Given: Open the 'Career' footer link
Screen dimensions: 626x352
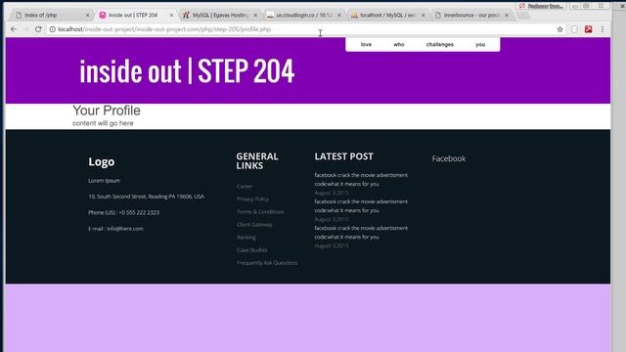Looking at the screenshot, I should point(245,186).
